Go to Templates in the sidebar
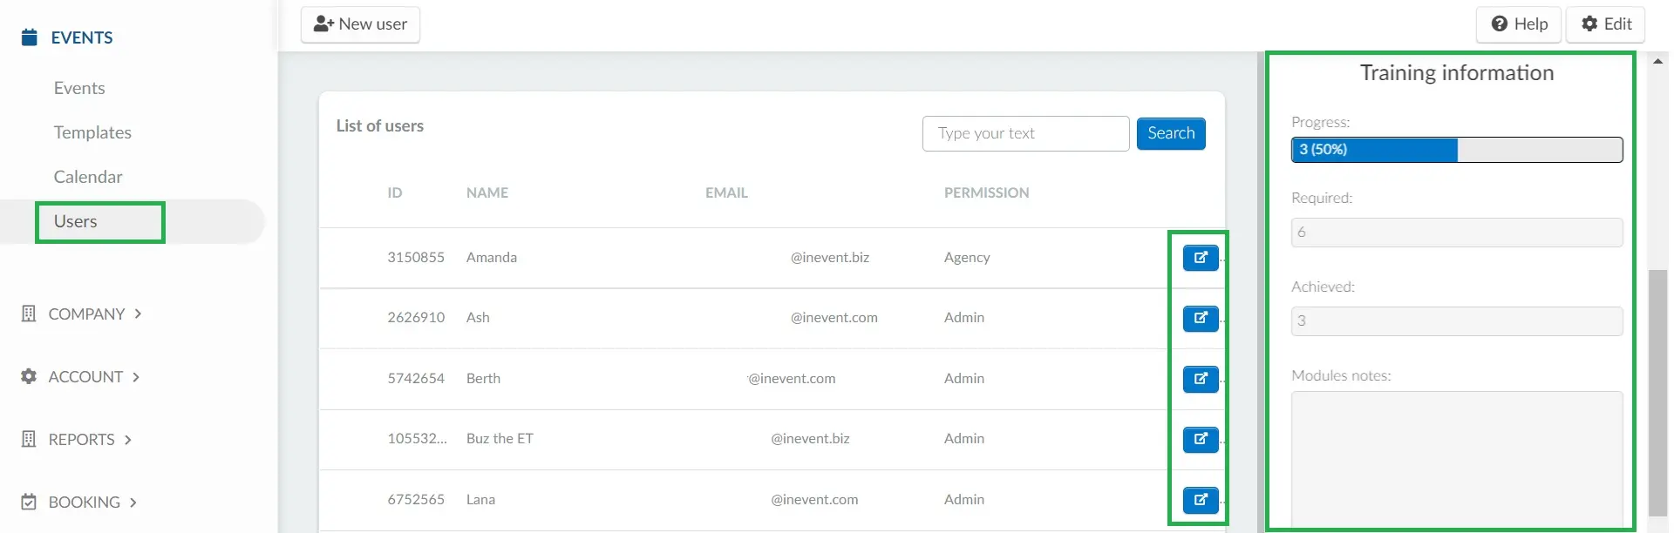Screen dimensions: 1674x533 pyautogui.click(x=92, y=132)
